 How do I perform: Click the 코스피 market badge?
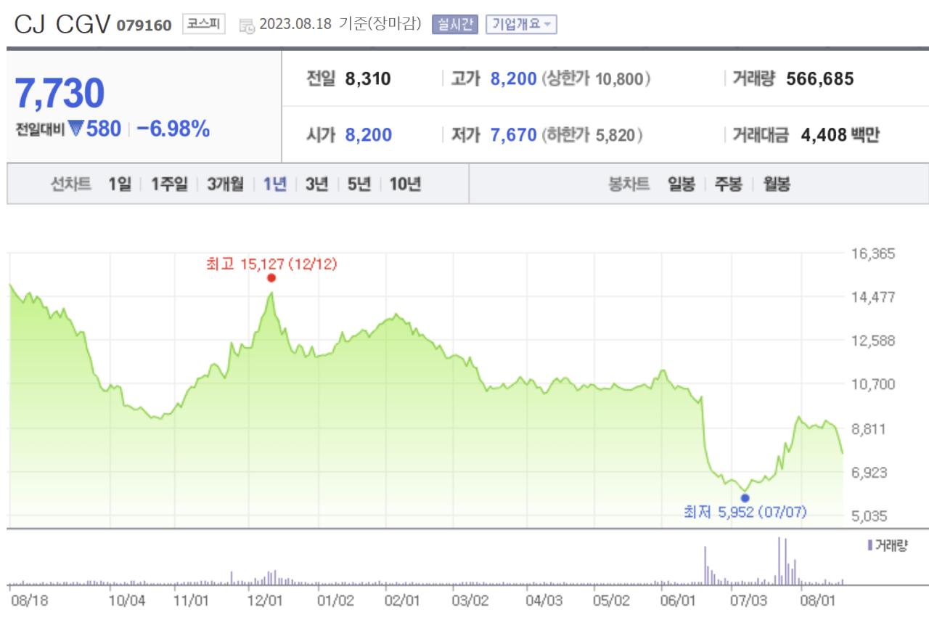pyautogui.click(x=203, y=24)
